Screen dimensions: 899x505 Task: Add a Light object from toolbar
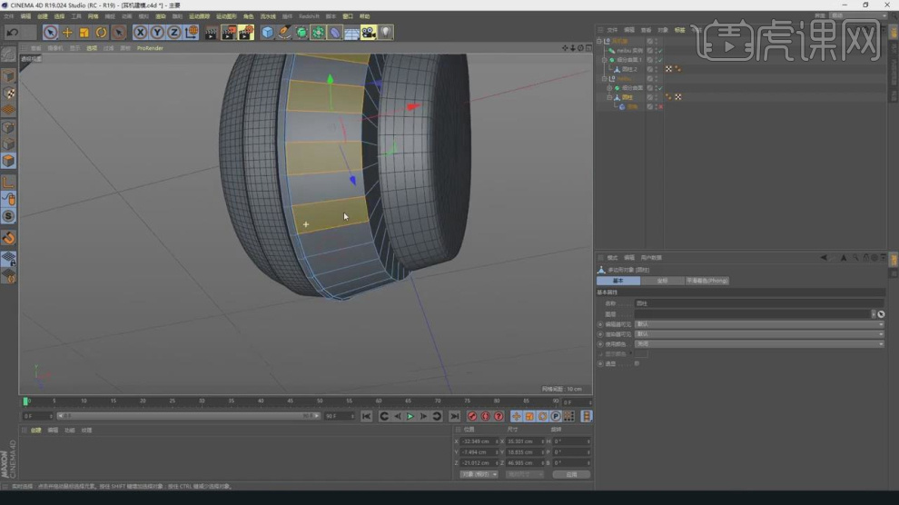point(386,33)
